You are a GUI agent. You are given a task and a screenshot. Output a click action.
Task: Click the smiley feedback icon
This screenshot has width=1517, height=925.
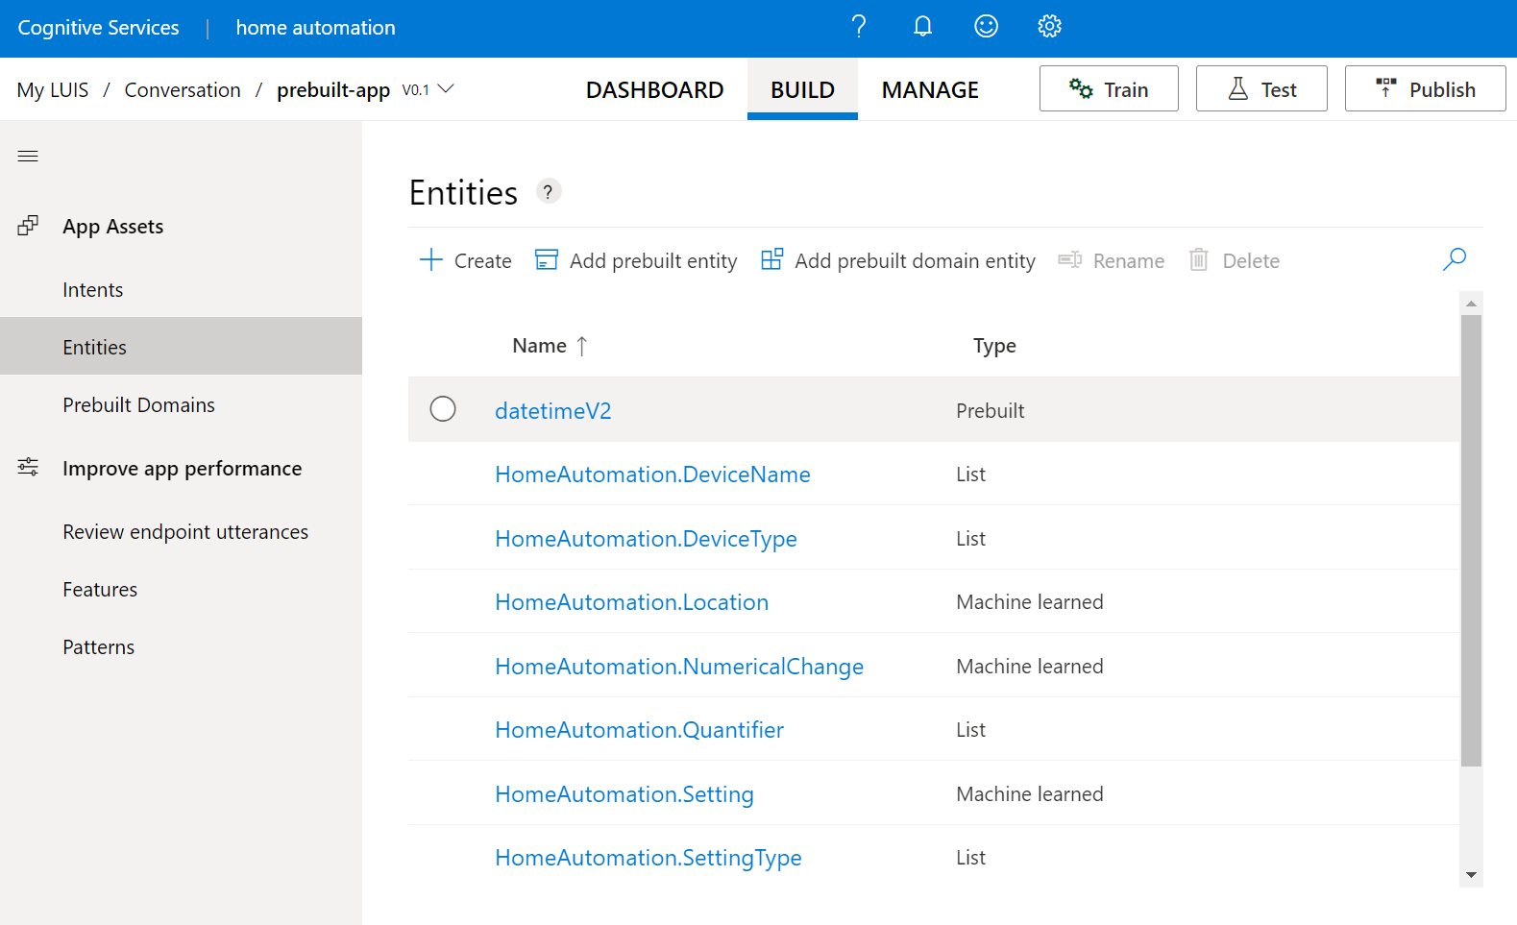point(986,27)
